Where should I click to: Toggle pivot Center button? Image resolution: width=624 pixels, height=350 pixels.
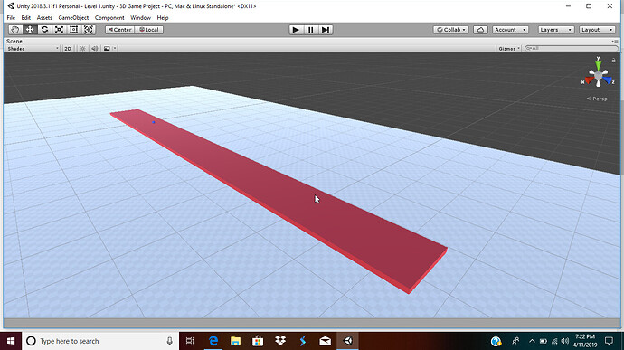(x=119, y=30)
